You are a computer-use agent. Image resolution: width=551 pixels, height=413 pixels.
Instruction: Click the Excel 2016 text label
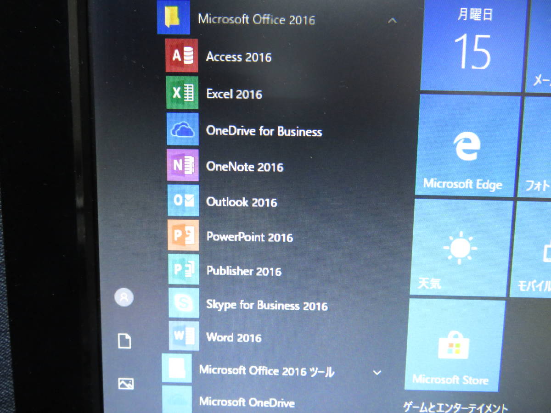point(234,94)
